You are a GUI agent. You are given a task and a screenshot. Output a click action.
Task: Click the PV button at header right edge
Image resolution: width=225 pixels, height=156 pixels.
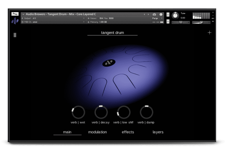tap(213, 21)
